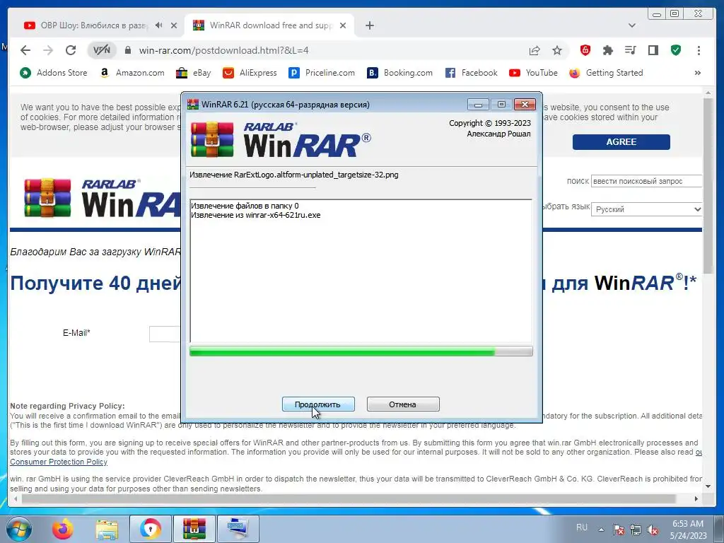Click the browser Back arrow

click(x=25, y=50)
